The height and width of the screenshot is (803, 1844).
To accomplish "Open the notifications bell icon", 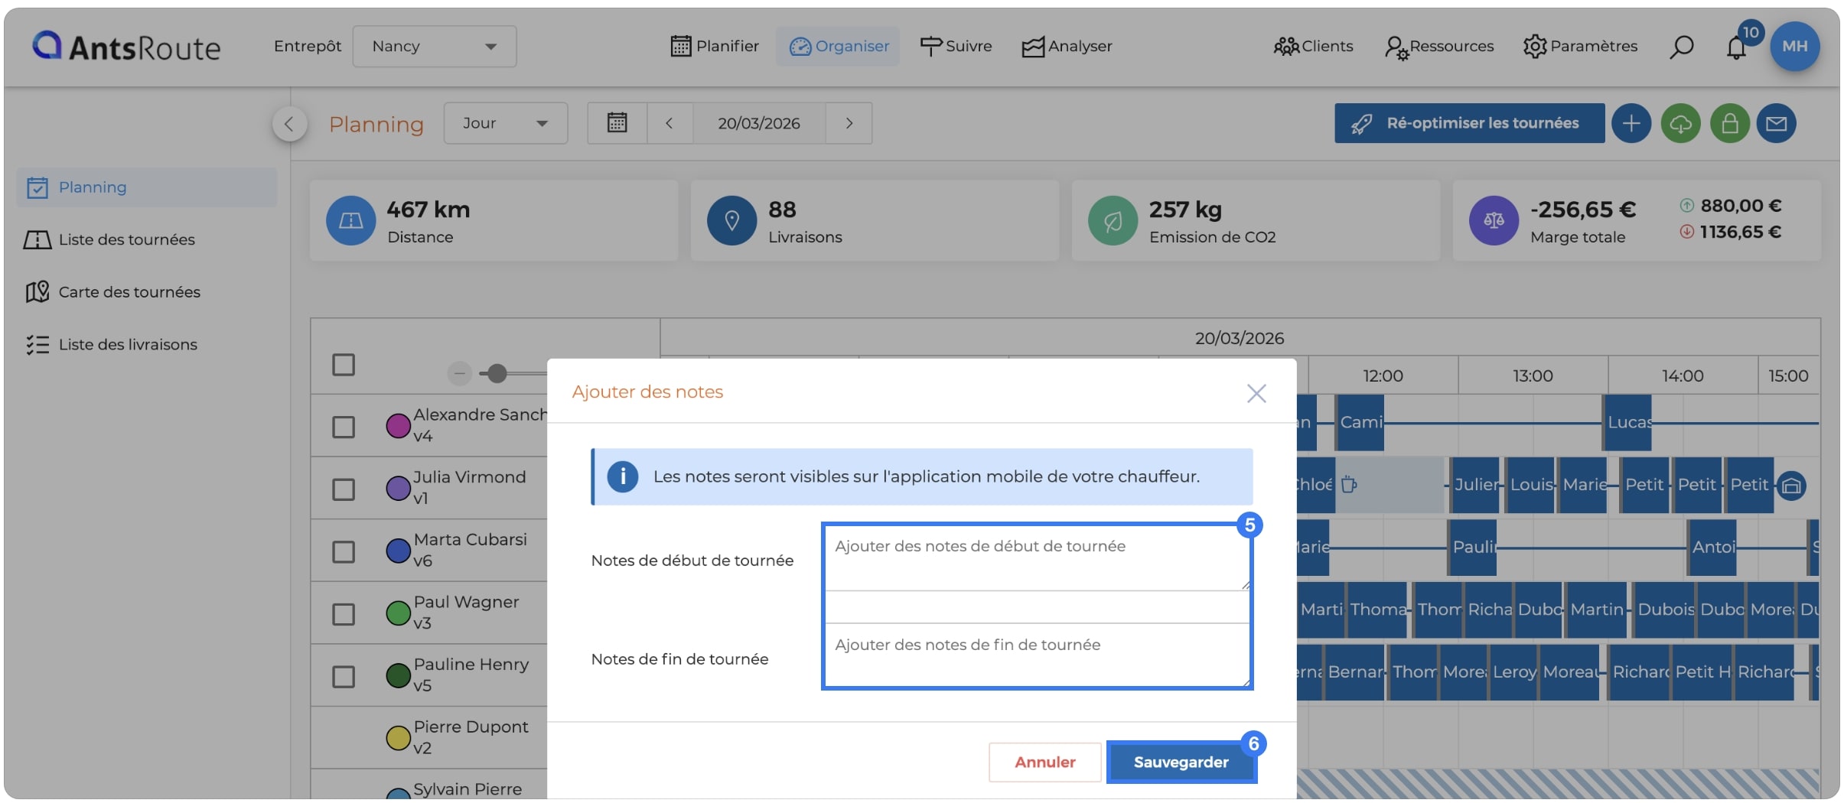I will (1736, 47).
